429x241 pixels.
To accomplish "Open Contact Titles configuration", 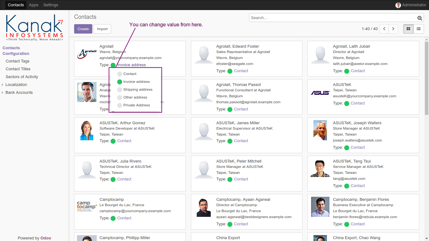I will point(18,69).
